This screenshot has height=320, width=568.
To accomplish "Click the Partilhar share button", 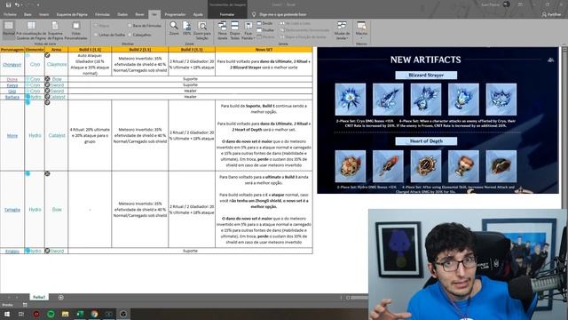I will coord(552,14).
